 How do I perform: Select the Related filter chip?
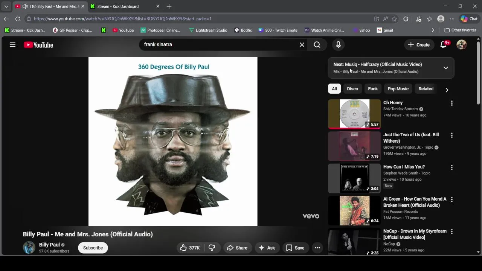click(426, 89)
